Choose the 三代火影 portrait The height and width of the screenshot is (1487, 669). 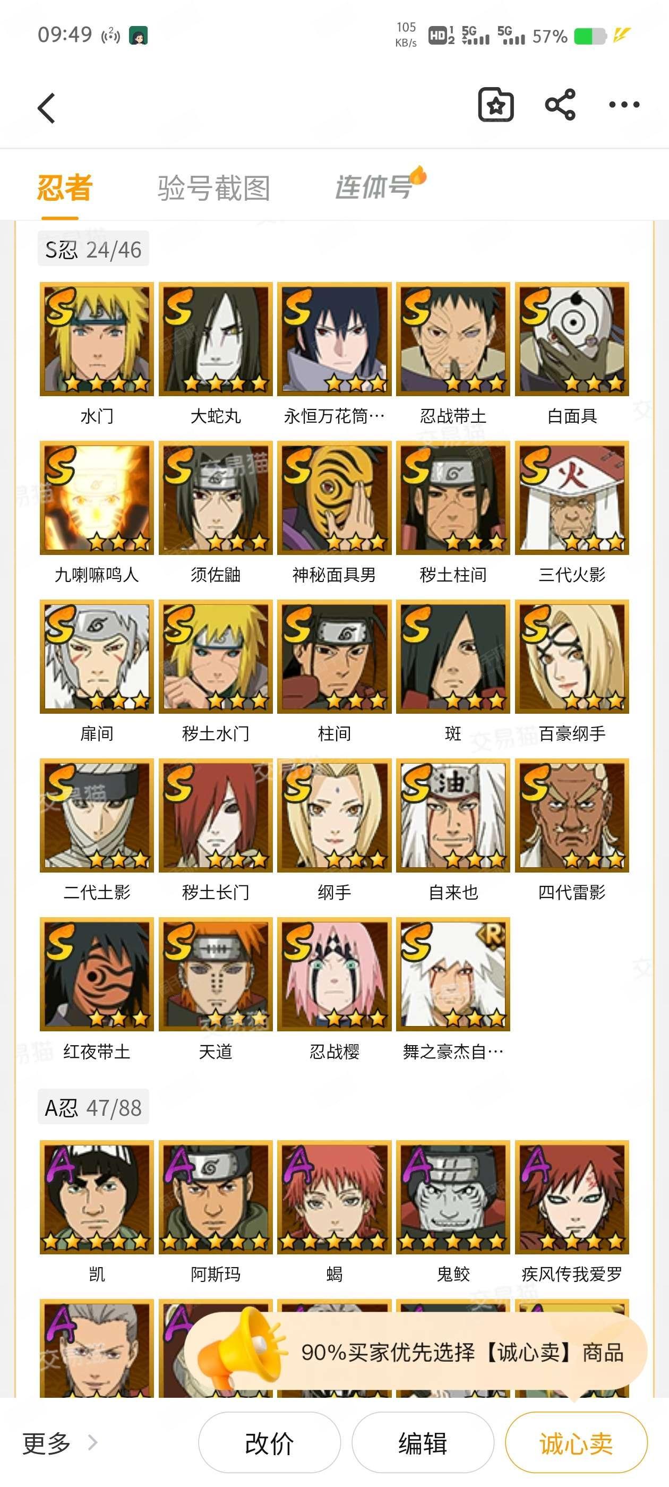pos(572,498)
